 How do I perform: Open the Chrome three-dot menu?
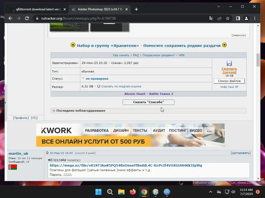(255, 18)
